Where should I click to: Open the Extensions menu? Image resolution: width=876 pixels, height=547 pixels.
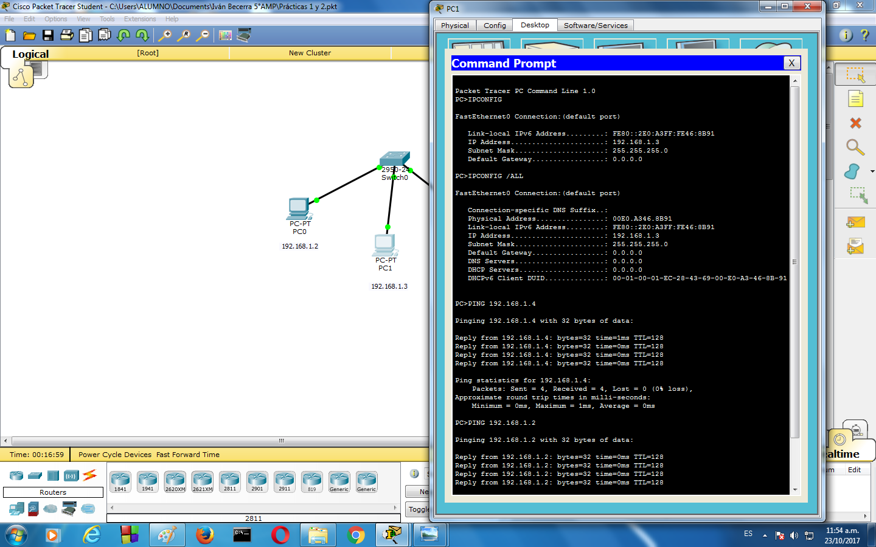[139, 19]
